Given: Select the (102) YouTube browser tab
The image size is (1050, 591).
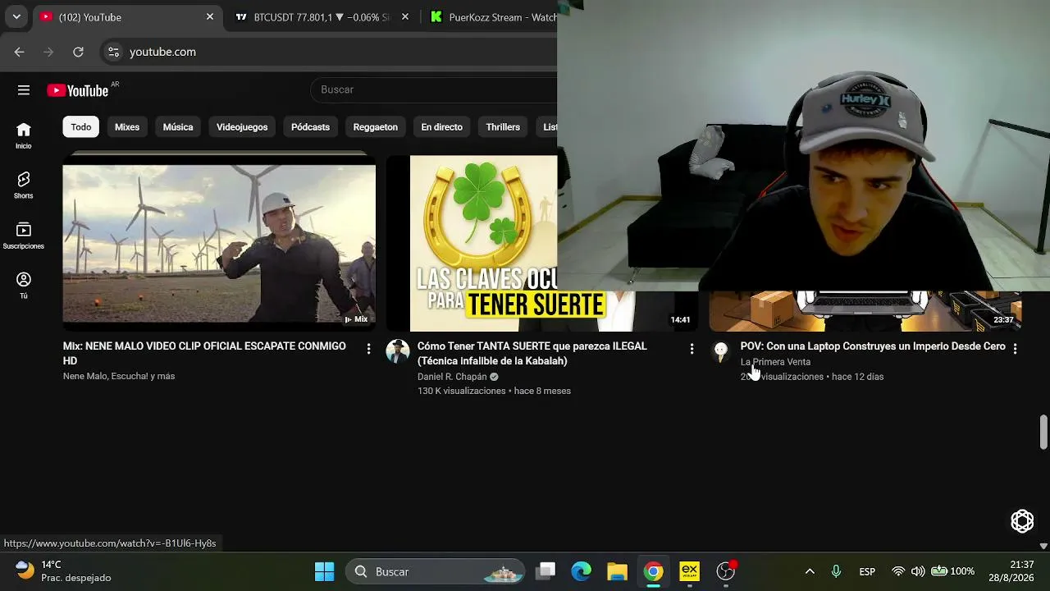Looking at the screenshot, I should (127, 17).
